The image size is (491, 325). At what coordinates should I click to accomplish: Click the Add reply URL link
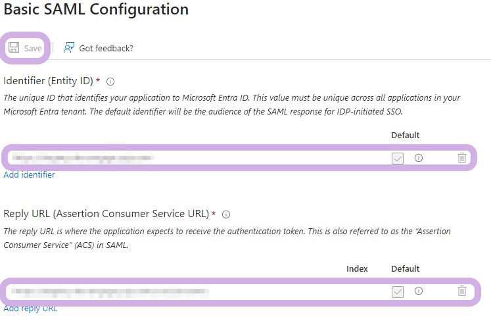(x=30, y=308)
